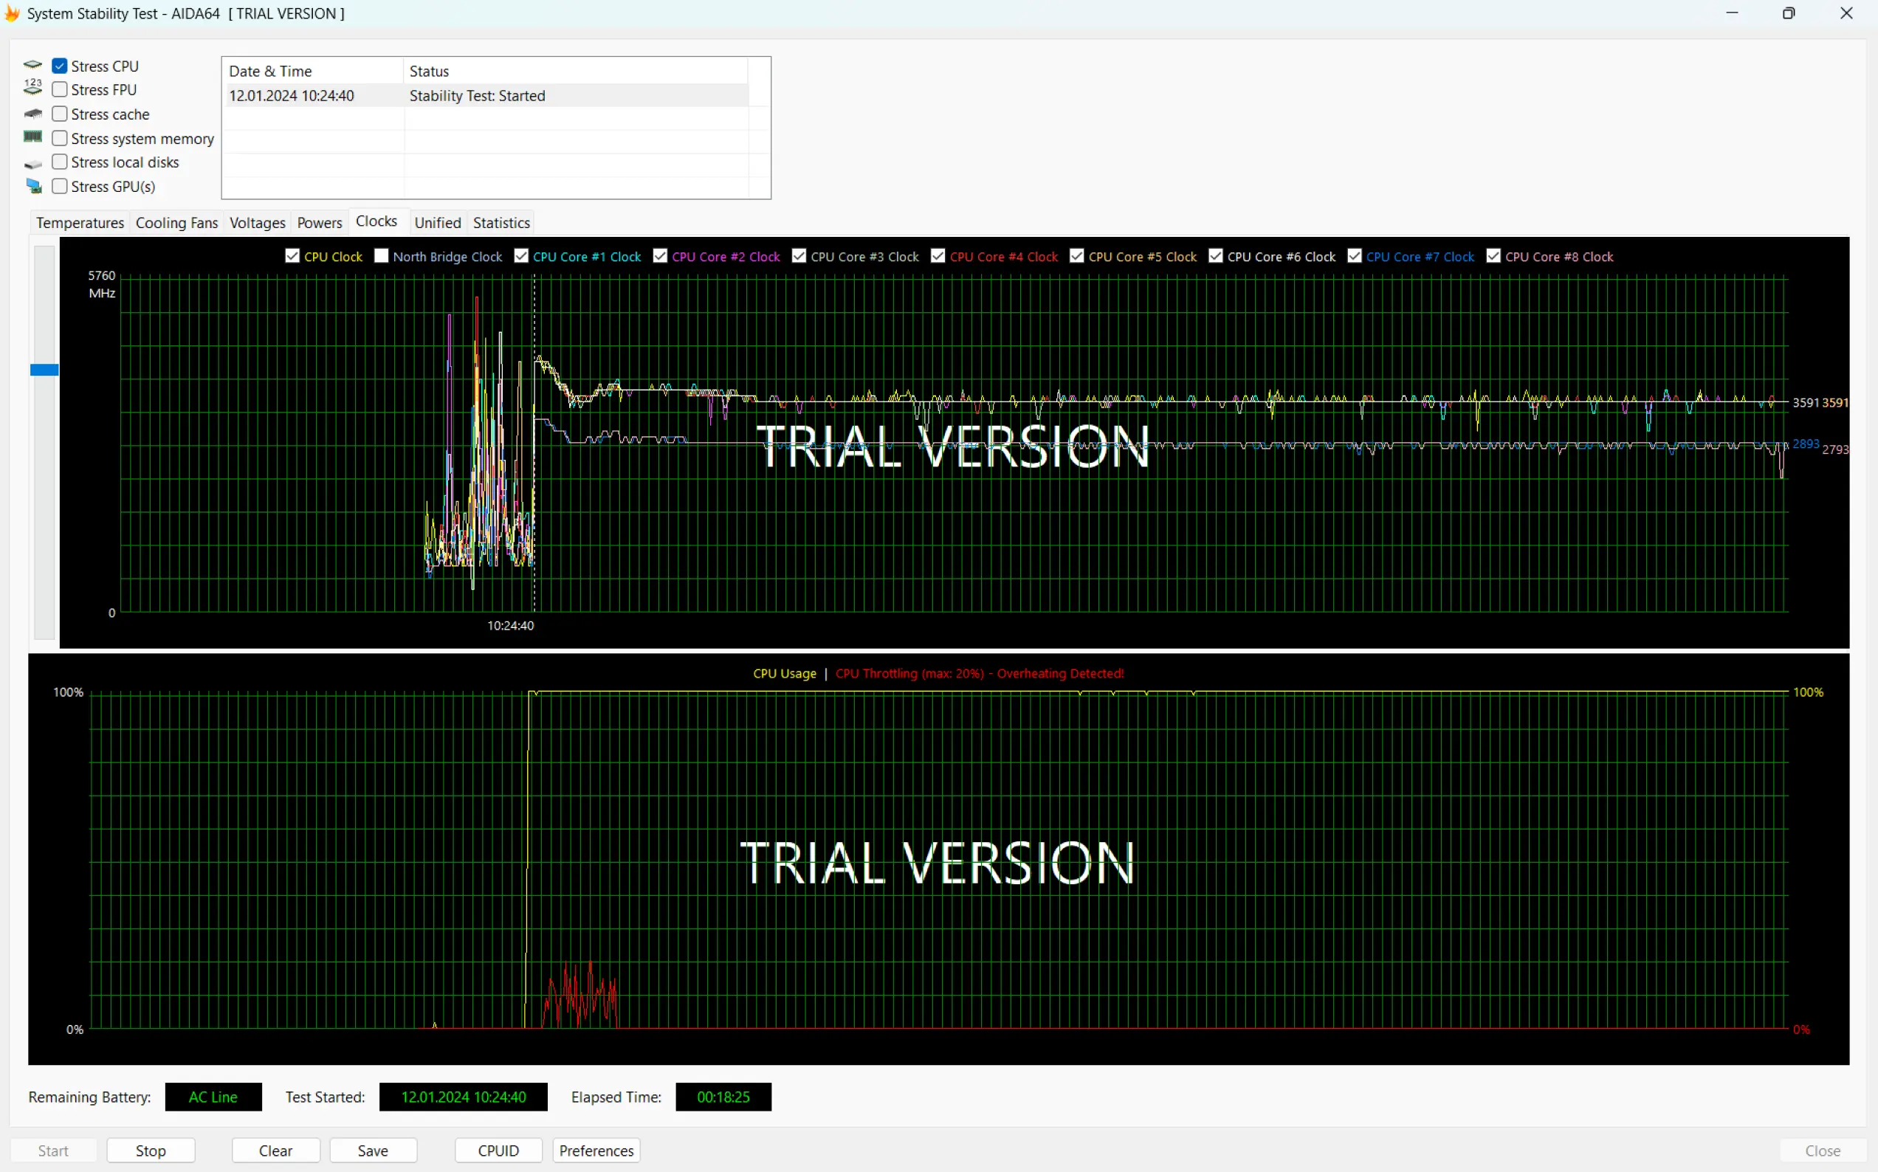This screenshot has height=1172, width=1878.
Task: Enable Stress system memory checkbox
Action: (60, 138)
